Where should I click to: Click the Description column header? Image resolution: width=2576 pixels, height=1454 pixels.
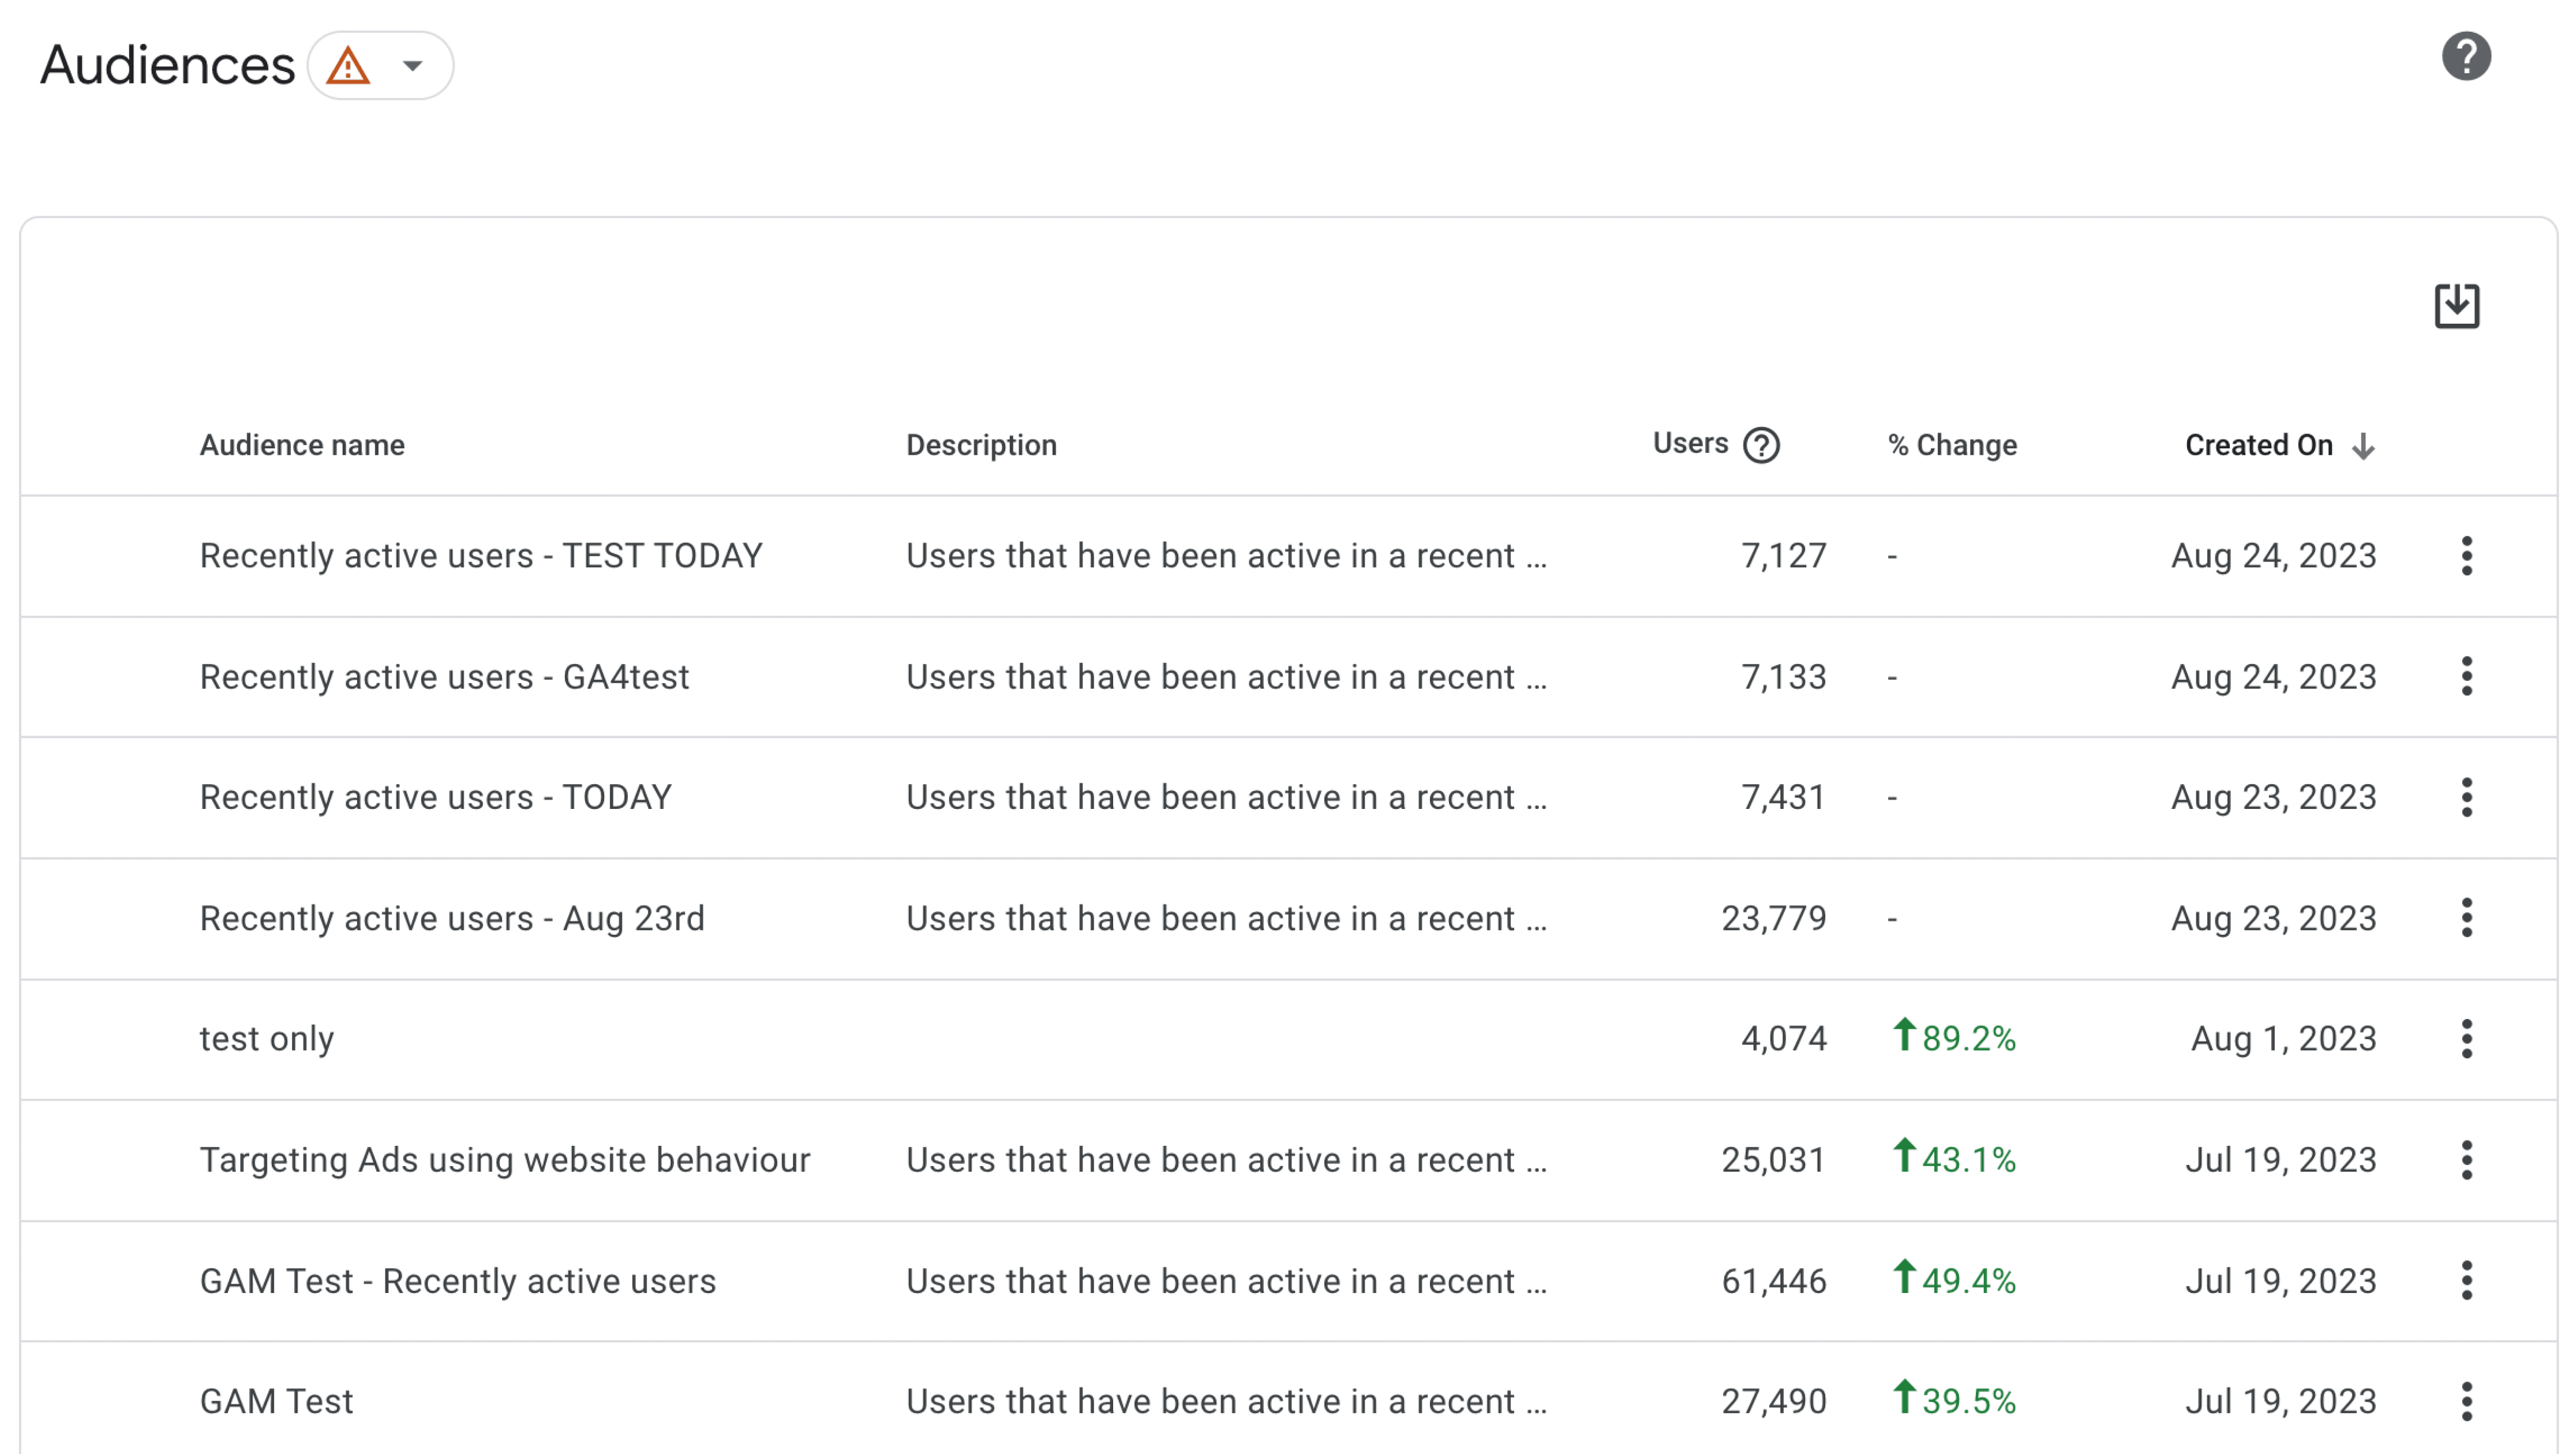pos(981,445)
